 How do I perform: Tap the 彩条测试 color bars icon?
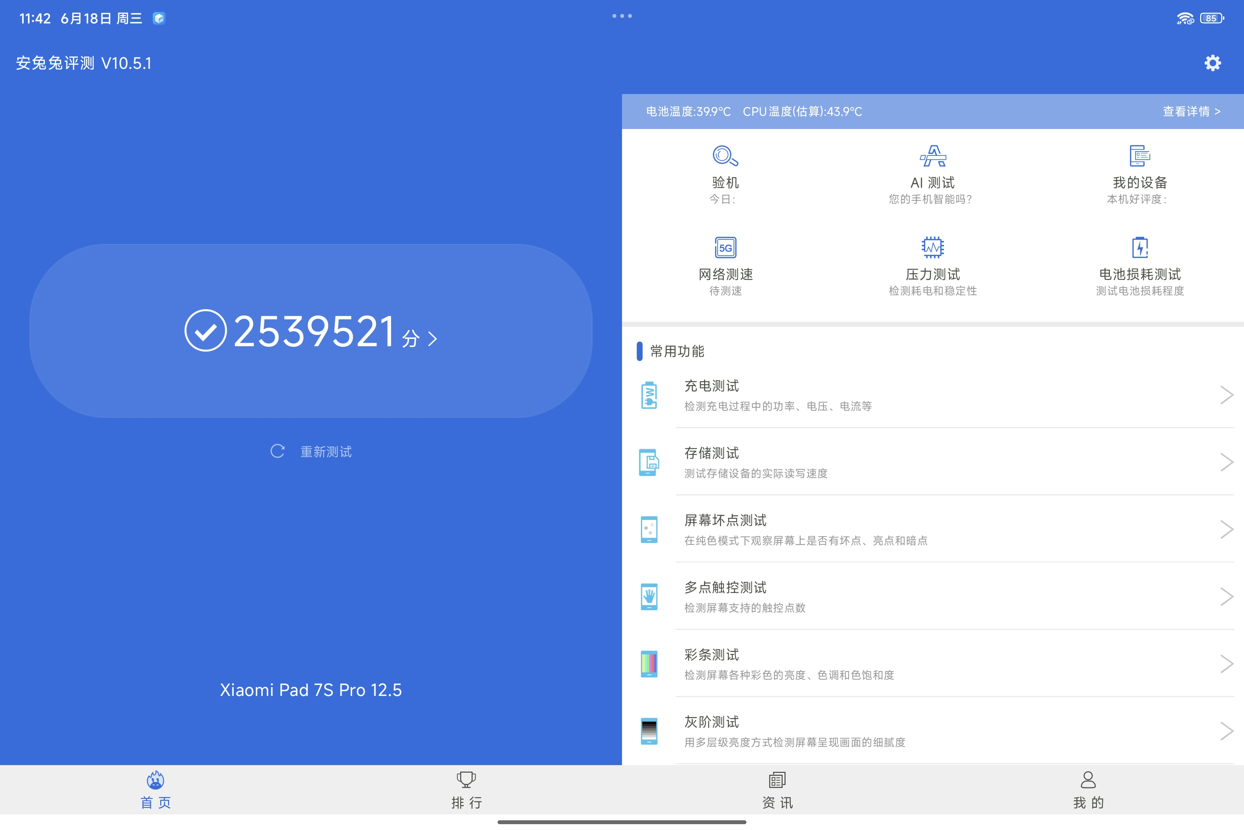(x=649, y=664)
